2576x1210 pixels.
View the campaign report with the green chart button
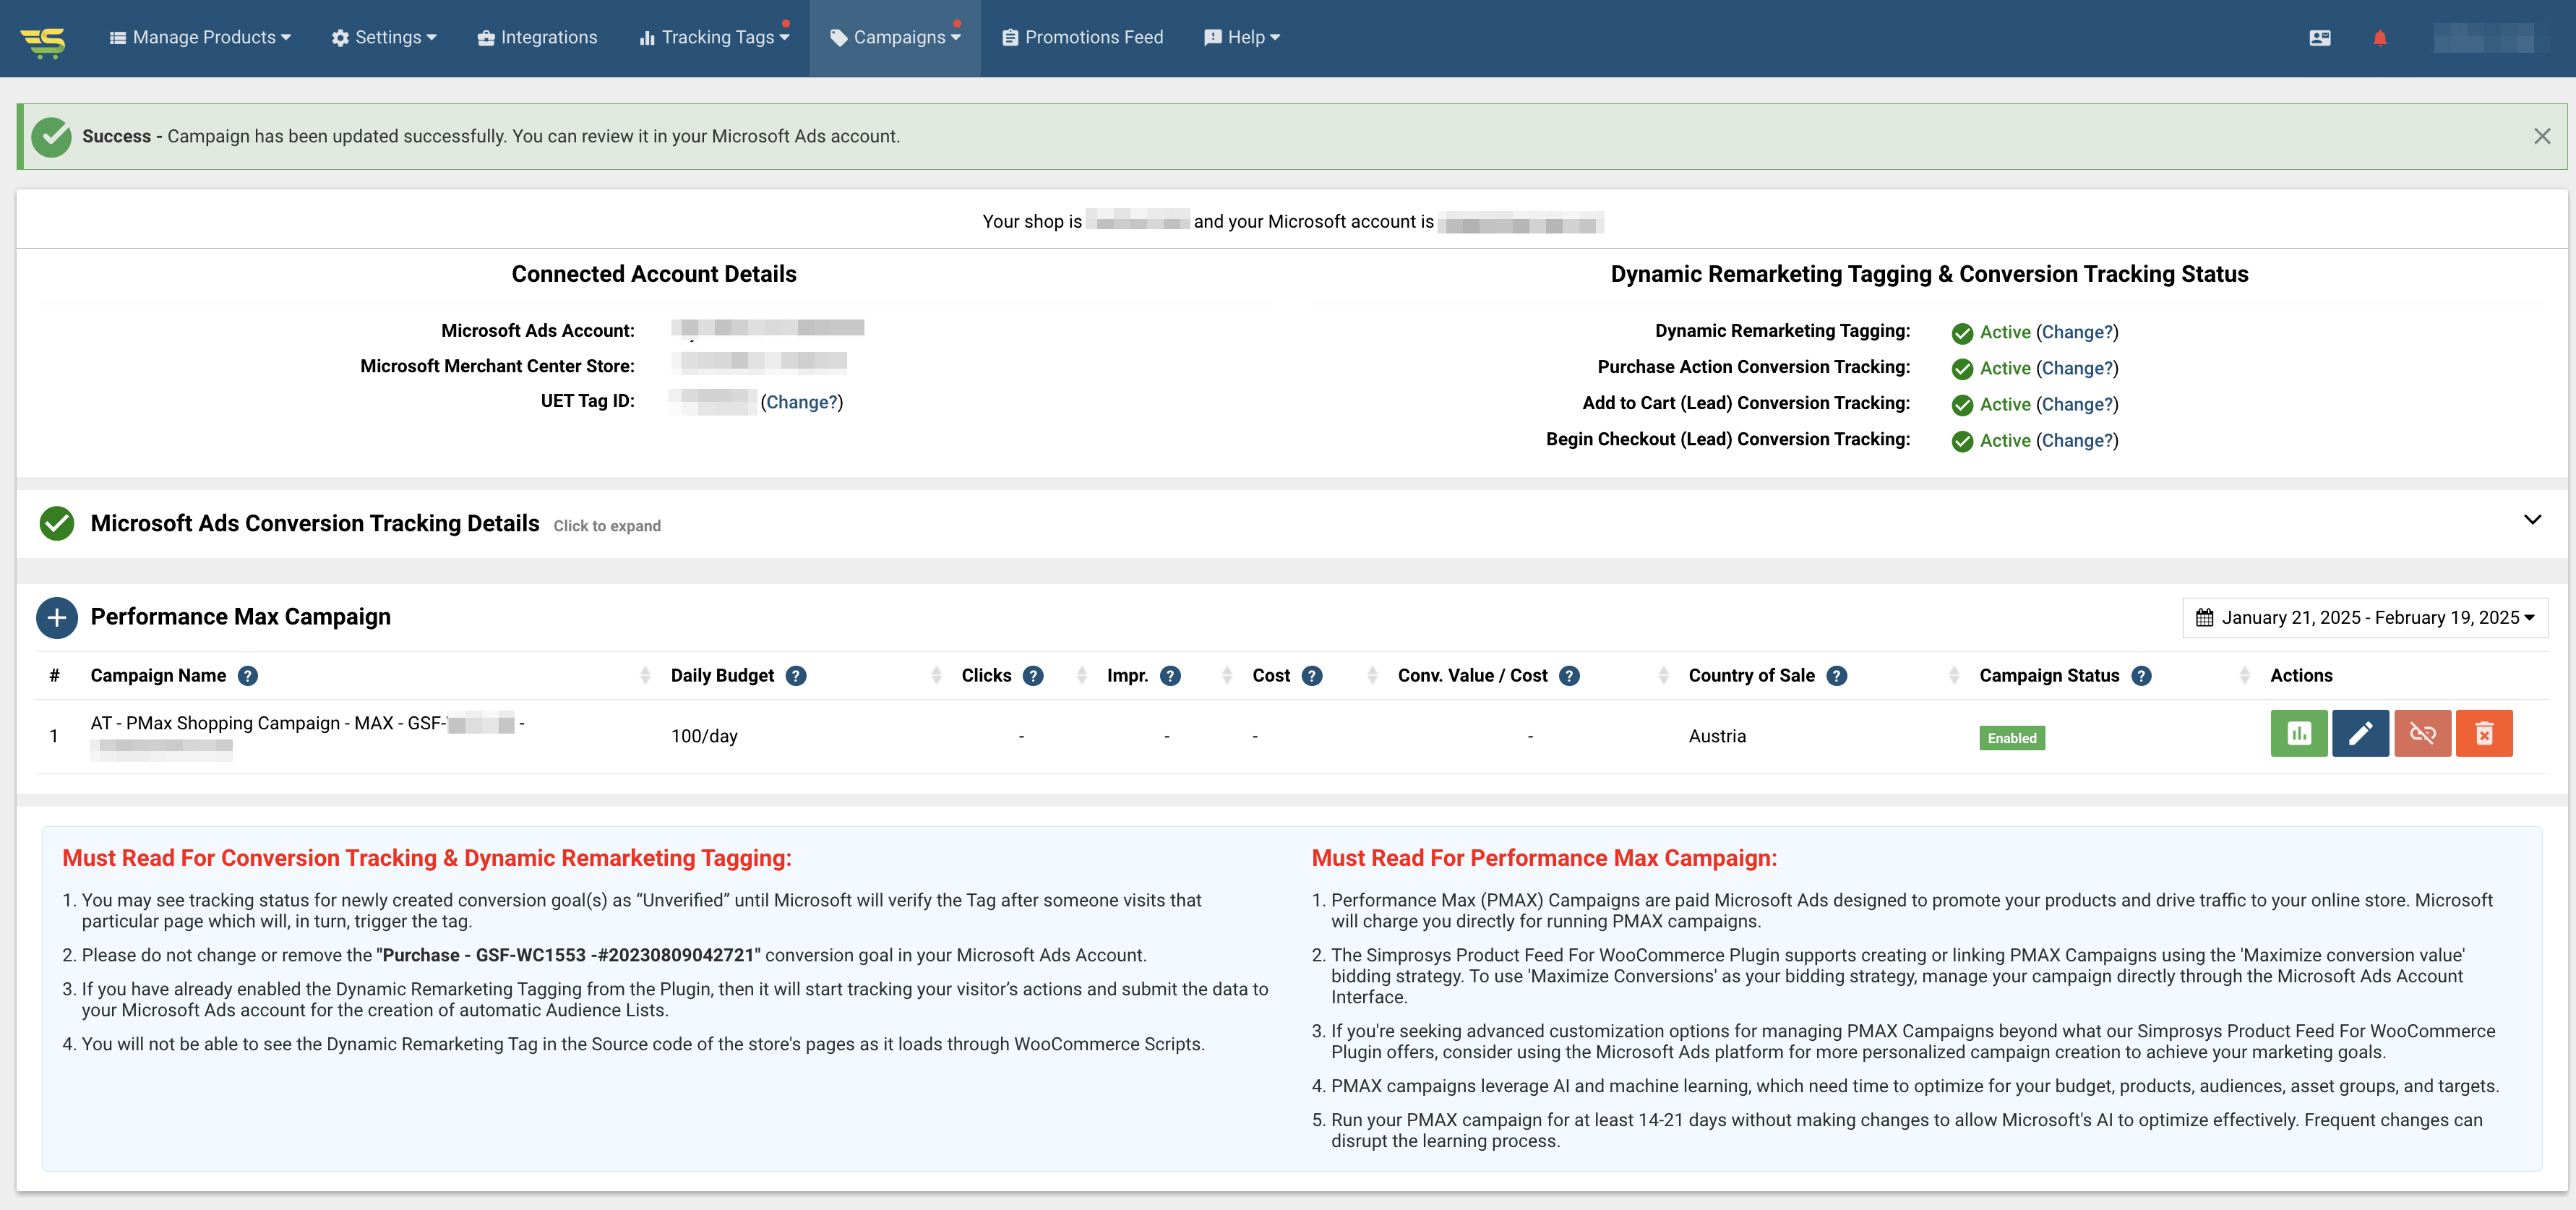click(2299, 734)
